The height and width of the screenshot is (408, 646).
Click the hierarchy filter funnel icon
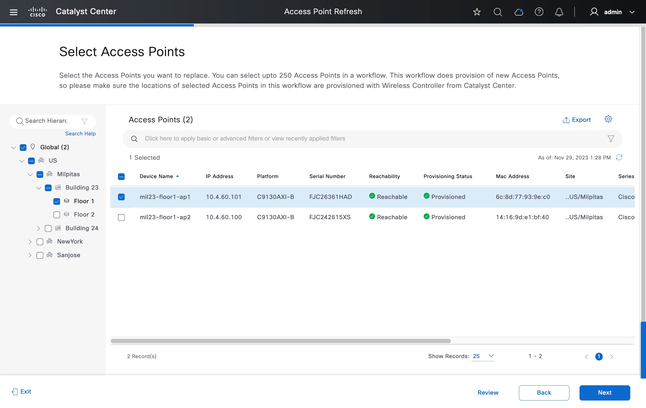(84, 121)
